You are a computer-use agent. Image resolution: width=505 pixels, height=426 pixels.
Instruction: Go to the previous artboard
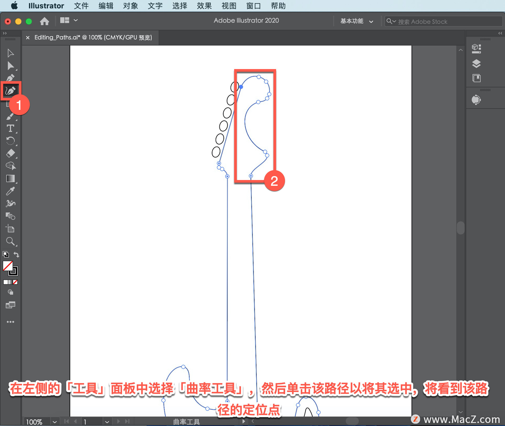point(75,421)
